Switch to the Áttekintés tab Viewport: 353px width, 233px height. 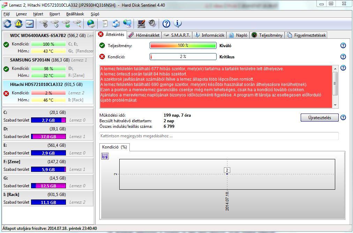coord(112,35)
